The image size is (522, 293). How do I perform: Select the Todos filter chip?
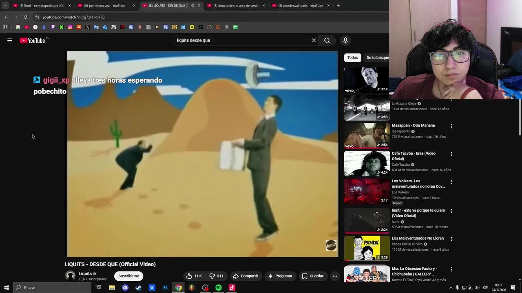[x=353, y=57]
